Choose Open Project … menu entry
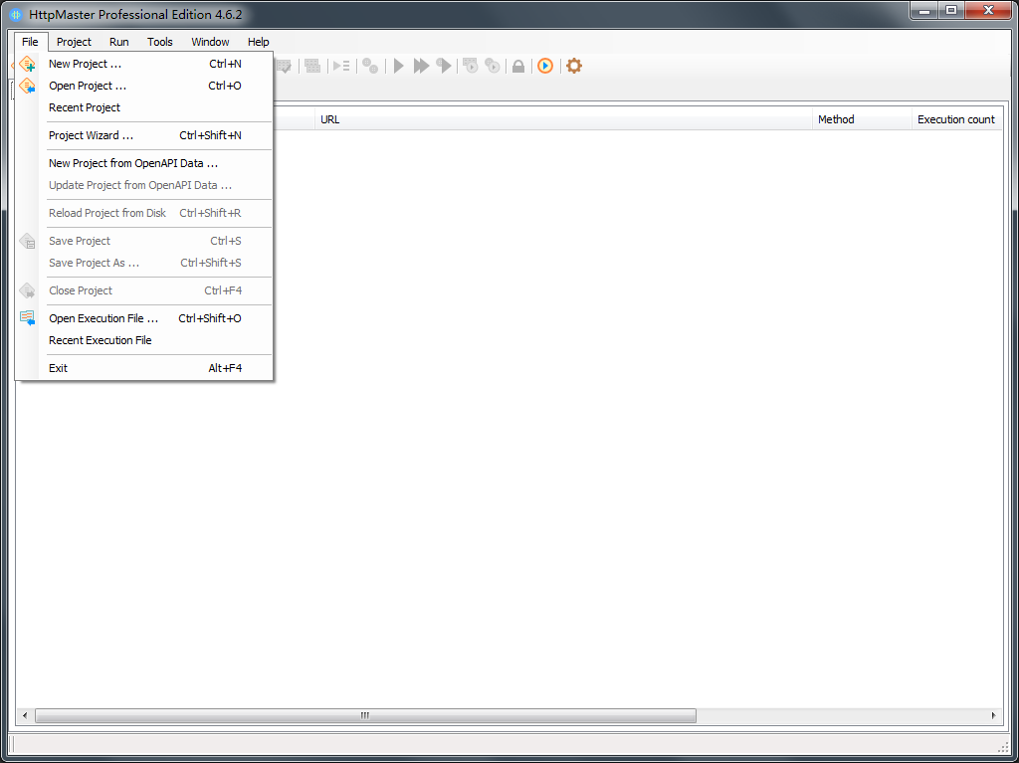Image resolution: width=1019 pixels, height=763 pixels. [x=143, y=86]
